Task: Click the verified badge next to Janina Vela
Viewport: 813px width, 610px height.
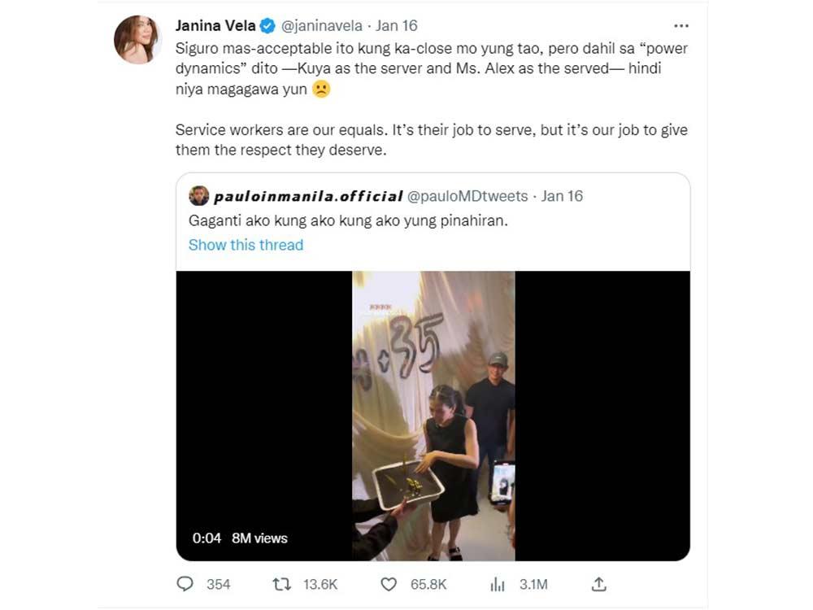Action: [x=267, y=25]
